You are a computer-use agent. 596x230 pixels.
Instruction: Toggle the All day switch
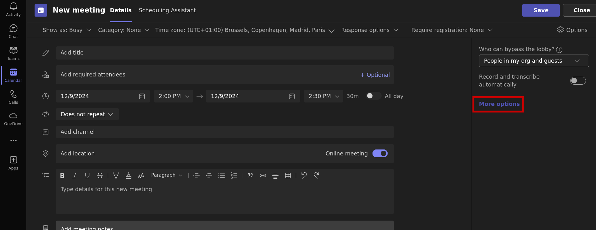(373, 96)
